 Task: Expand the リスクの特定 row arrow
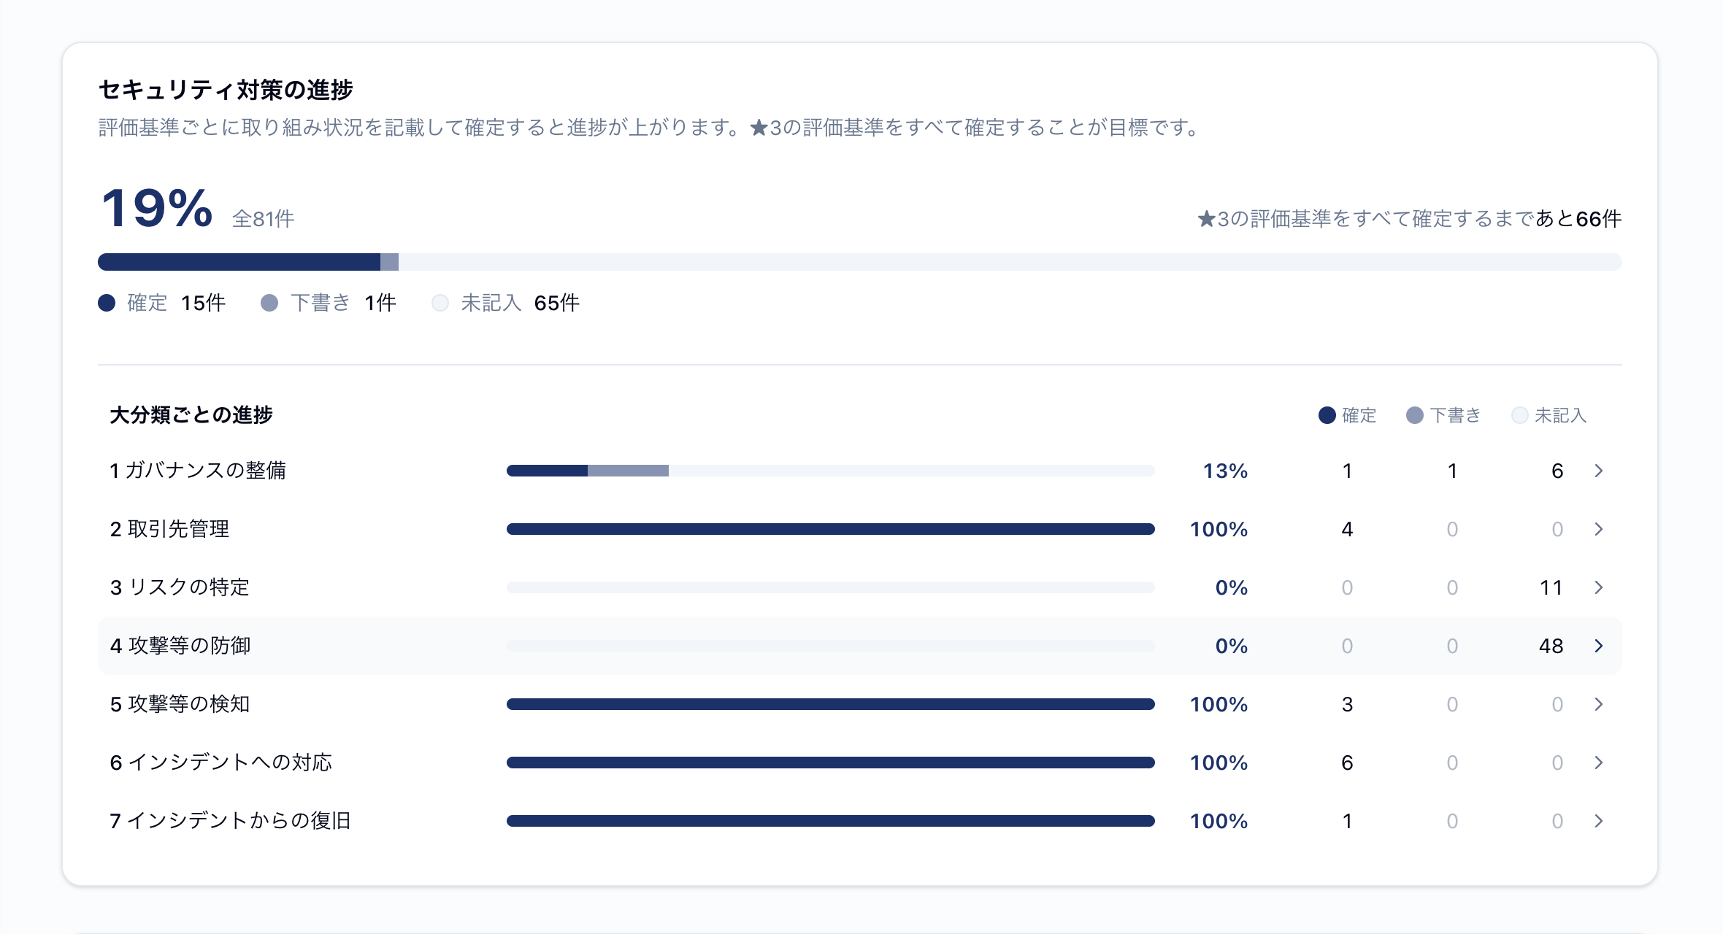1598,587
